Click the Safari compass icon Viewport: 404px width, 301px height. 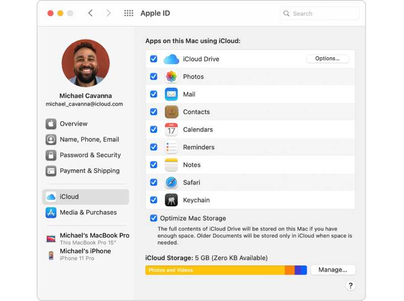(x=171, y=183)
